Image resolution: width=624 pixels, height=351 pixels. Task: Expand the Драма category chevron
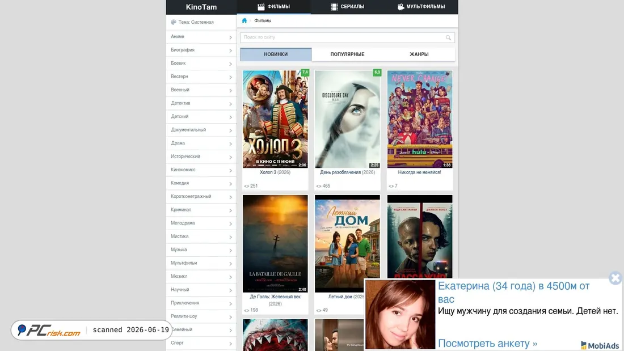230,143
